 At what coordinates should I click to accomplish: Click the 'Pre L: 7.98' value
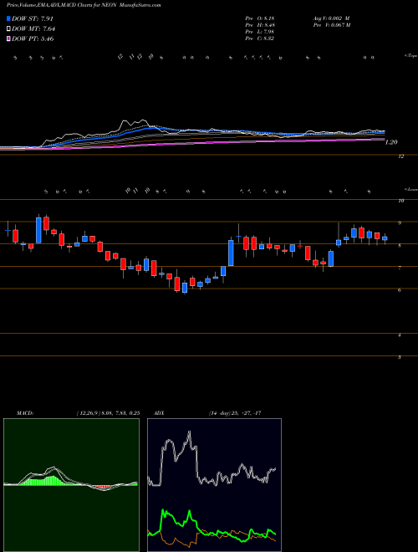click(x=260, y=32)
